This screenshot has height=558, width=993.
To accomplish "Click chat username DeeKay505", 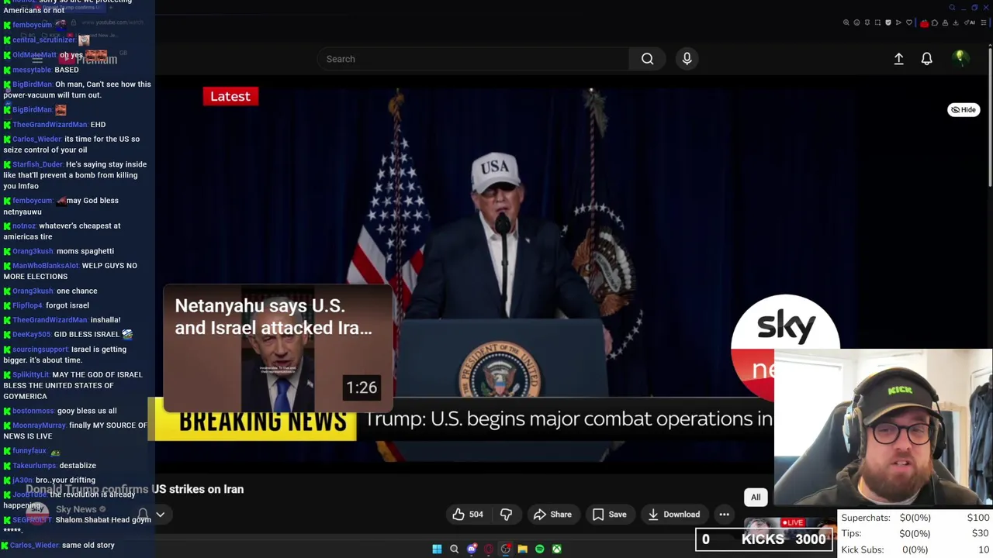I will click(x=32, y=335).
